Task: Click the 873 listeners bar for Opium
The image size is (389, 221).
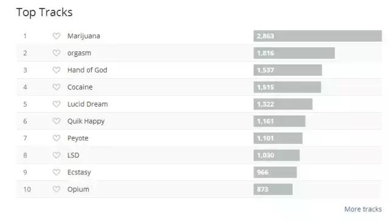Action: pyautogui.click(x=273, y=190)
